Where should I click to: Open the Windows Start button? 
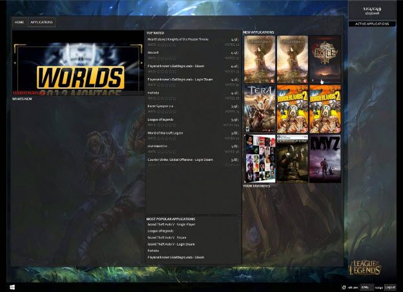pos(12,287)
